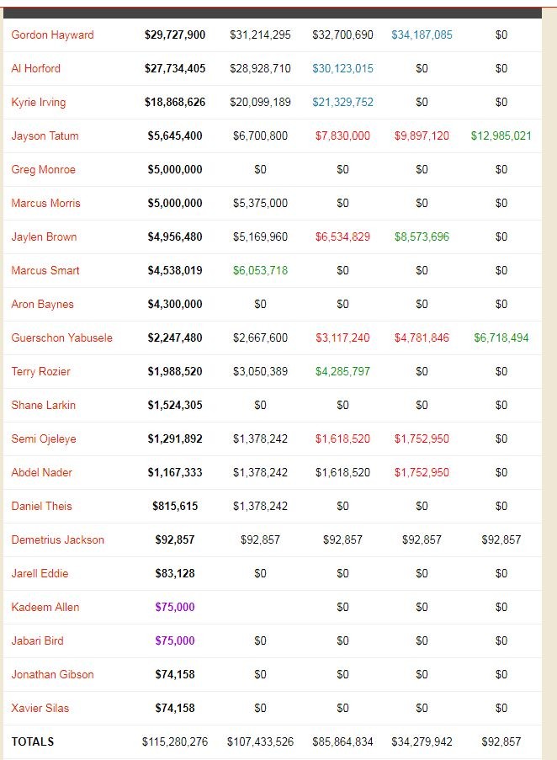Screen dimensions: 557x760
Task: Click Kadeem Allen's purple $75,000 salary
Action: point(175,607)
